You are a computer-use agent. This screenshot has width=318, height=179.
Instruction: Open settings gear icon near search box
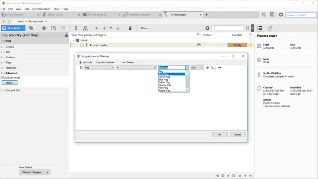pyautogui.click(x=281, y=15)
